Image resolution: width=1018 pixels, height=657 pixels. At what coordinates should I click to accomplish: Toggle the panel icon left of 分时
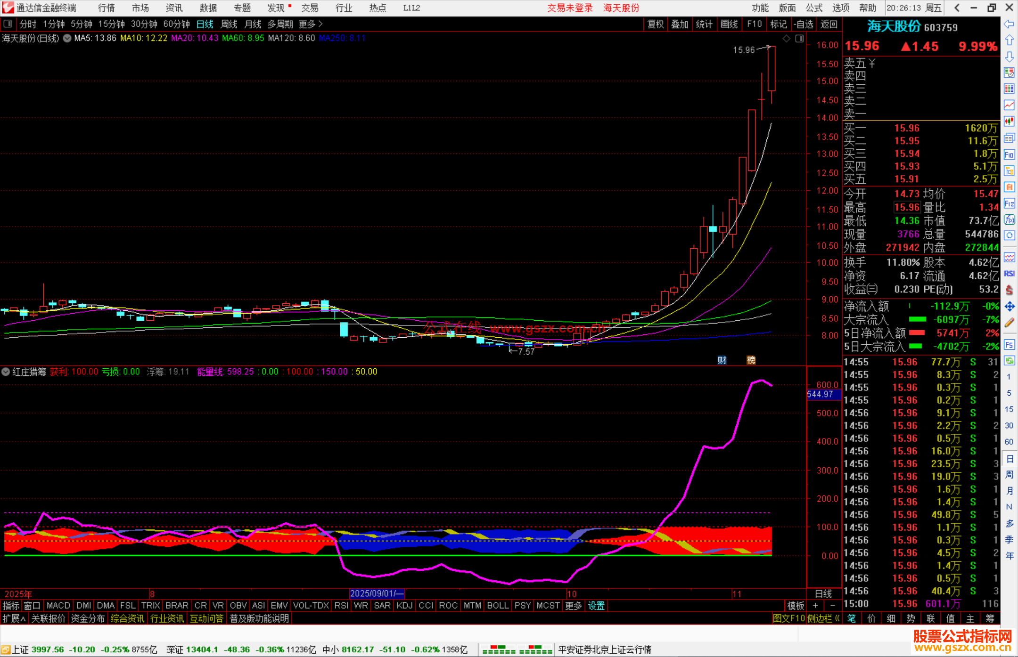click(8, 24)
